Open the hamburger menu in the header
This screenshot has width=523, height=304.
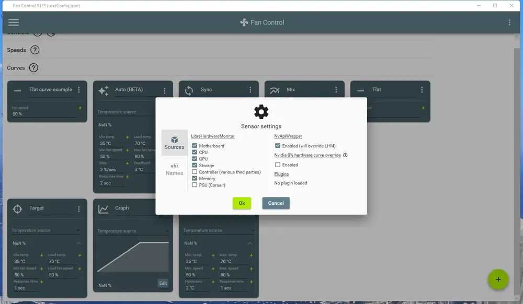[x=14, y=22]
